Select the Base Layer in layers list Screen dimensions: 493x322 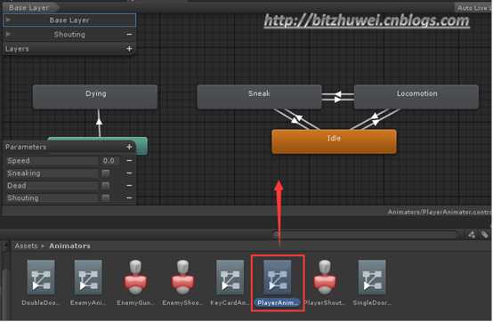pos(69,20)
